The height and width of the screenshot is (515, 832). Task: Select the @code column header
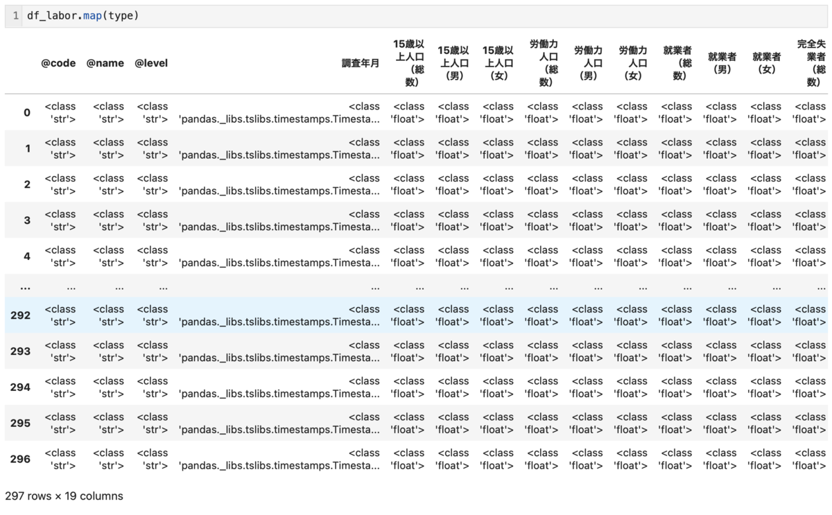(x=59, y=63)
